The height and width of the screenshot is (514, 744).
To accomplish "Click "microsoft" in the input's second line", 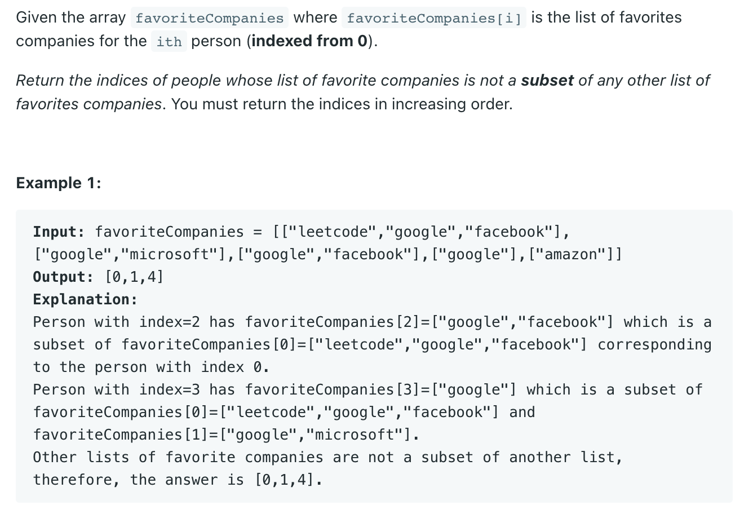I will point(170,254).
